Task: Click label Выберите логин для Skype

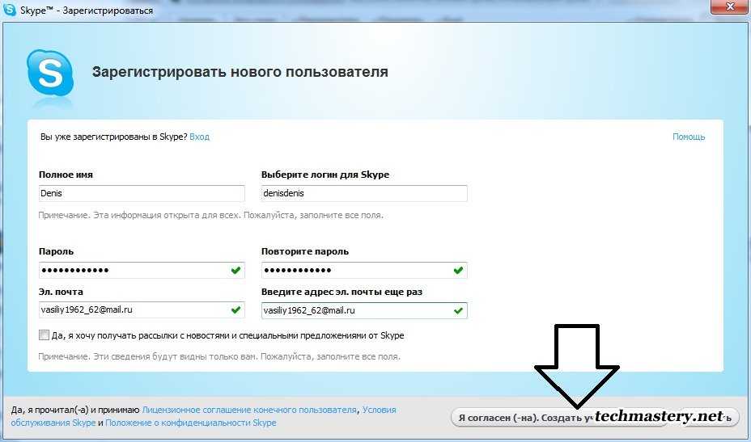Action: 325,175
